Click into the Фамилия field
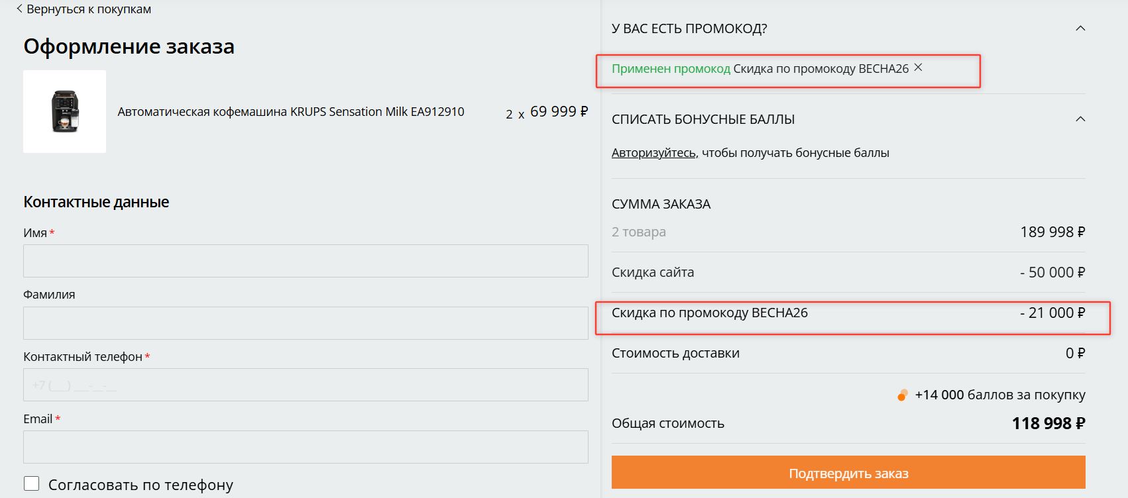Screen dimensions: 1128x498 point(306,323)
